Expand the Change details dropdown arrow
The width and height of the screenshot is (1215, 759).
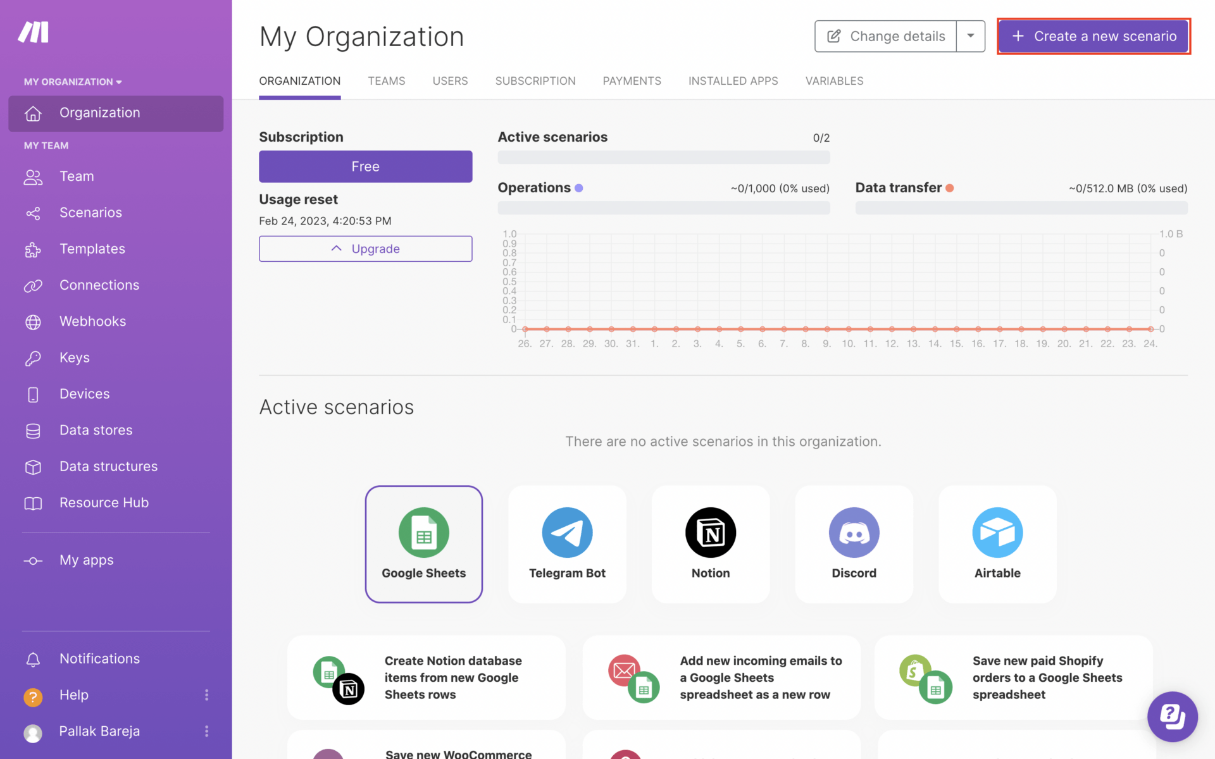click(x=970, y=36)
